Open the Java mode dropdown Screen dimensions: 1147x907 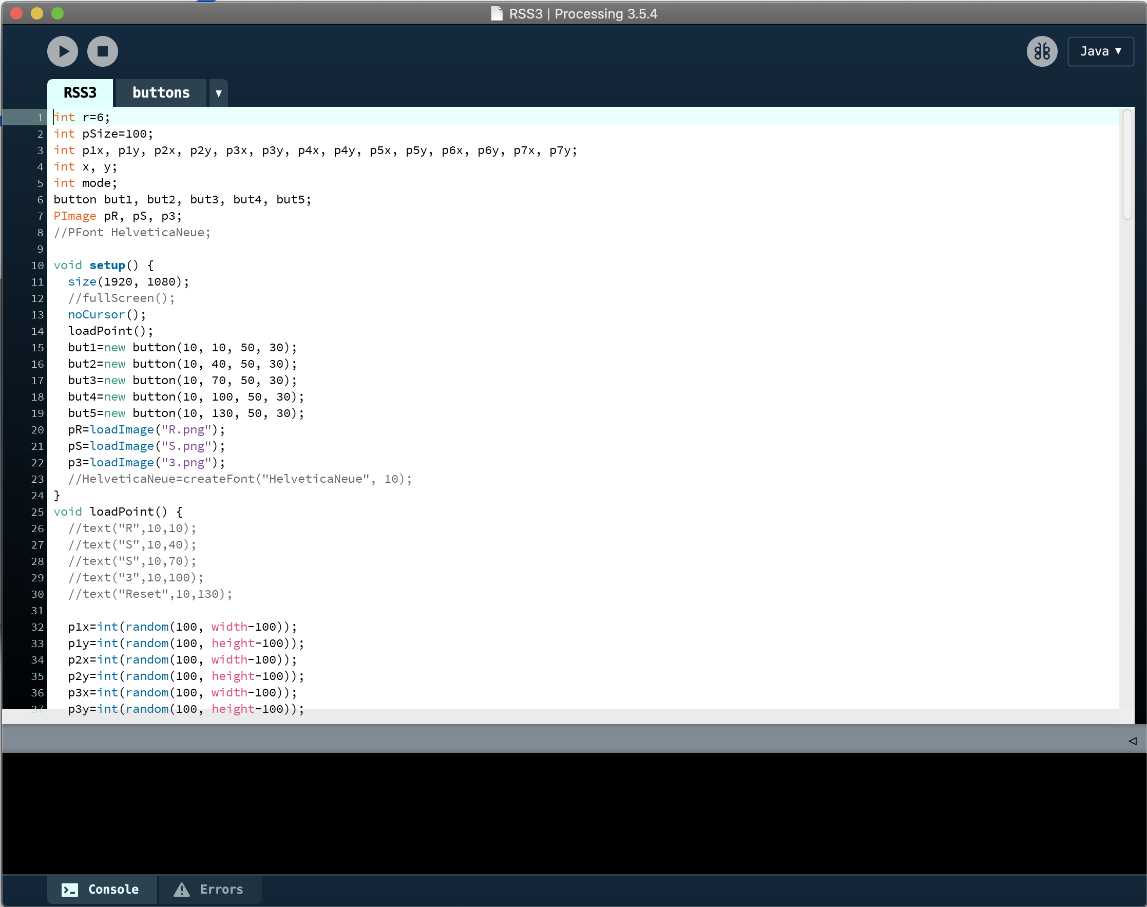(x=1100, y=51)
